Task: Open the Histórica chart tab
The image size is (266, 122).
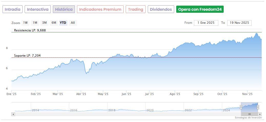Action: (64, 9)
